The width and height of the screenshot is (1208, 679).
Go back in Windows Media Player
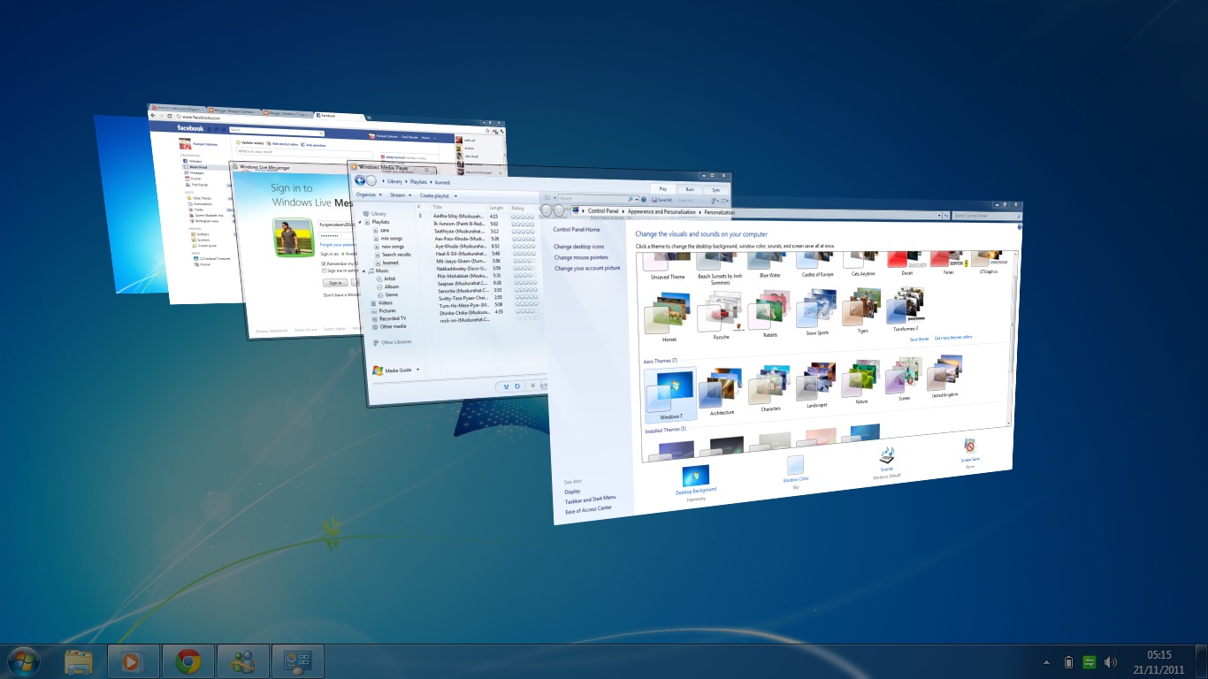tap(359, 180)
